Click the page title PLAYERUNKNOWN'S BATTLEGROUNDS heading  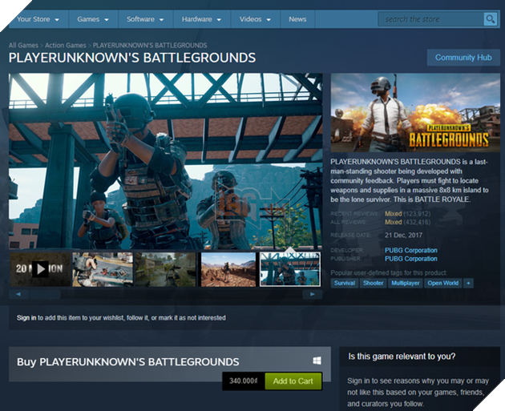(132, 58)
